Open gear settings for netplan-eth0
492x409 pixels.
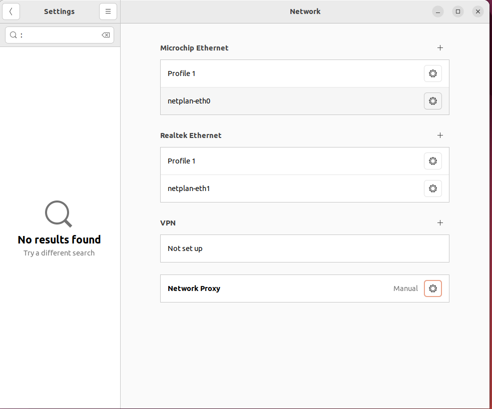point(433,101)
